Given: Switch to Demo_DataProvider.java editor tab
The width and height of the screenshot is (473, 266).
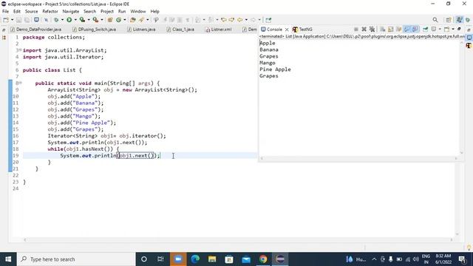Looking at the screenshot, I should 36,30.
